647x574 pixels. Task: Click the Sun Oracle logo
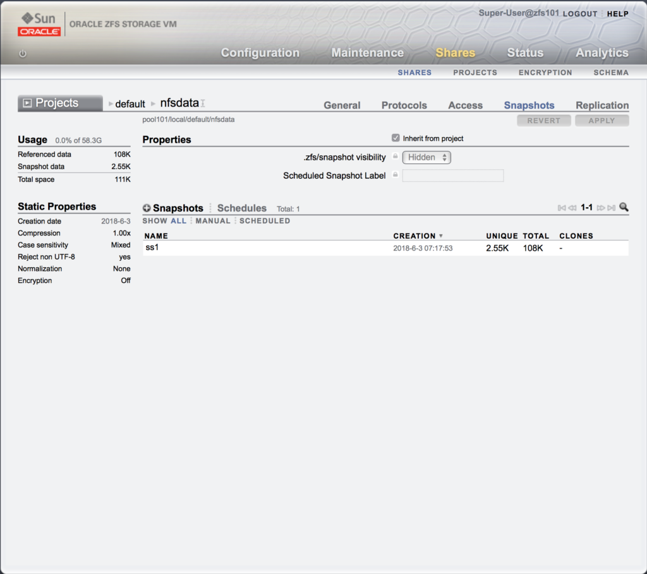(39, 25)
